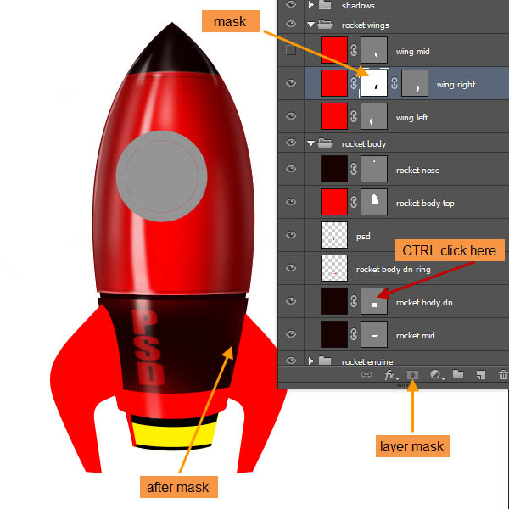Click the Add layer mask button
Viewport: 509px width, 509px height.
pyautogui.click(x=413, y=374)
